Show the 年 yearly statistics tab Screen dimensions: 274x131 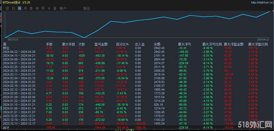click(x=37, y=8)
